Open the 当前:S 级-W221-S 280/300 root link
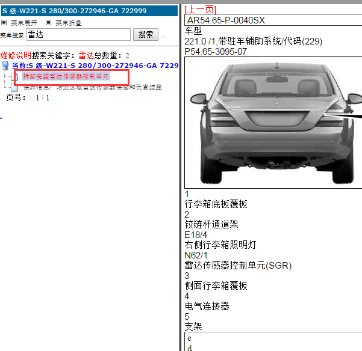 pos(95,66)
